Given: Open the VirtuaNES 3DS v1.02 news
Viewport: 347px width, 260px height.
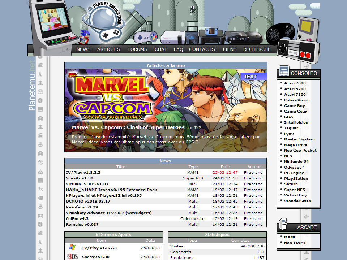Looking at the screenshot, I should click(x=87, y=184).
